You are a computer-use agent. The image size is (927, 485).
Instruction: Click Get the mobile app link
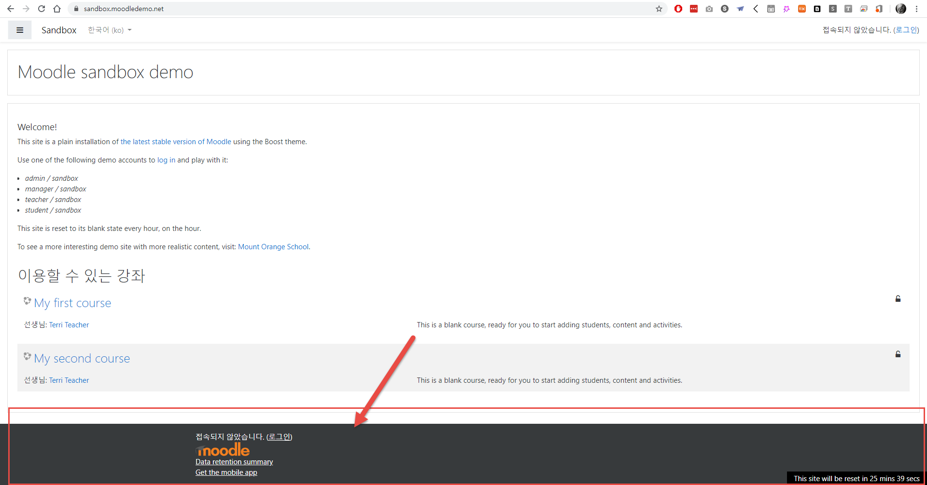(x=226, y=472)
